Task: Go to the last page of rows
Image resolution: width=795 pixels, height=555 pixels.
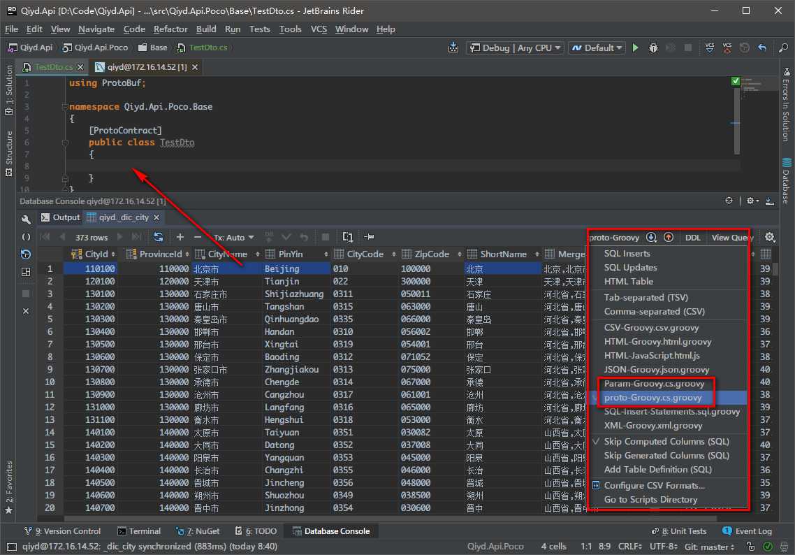Action: click(x=136, y=237)
